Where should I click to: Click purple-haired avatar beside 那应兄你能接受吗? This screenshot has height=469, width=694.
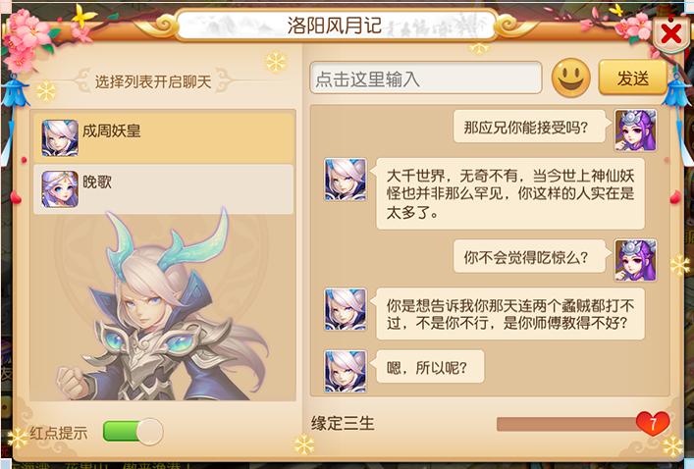pos(635,130)
